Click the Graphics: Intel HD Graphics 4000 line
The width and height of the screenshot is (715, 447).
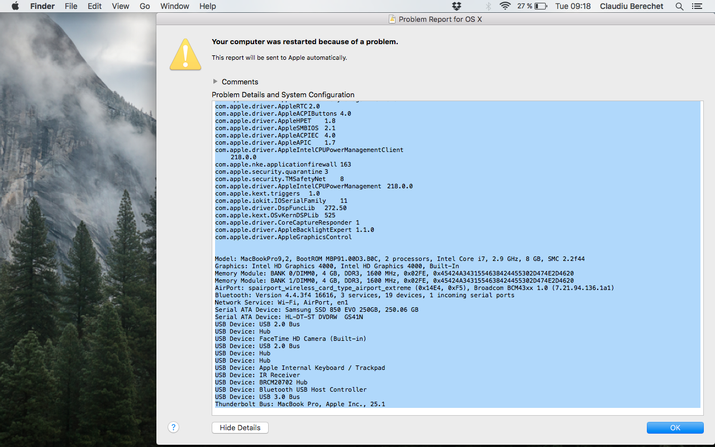tap(337, 266)
